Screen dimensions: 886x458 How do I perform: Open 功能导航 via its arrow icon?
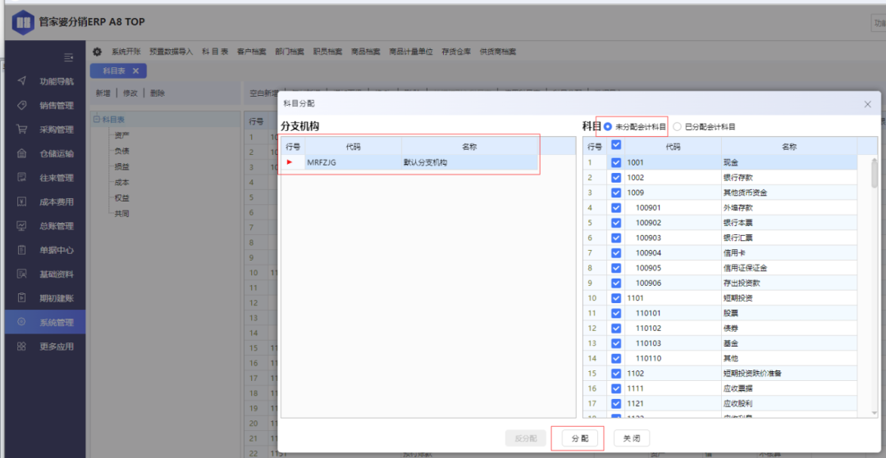point(22,81)
